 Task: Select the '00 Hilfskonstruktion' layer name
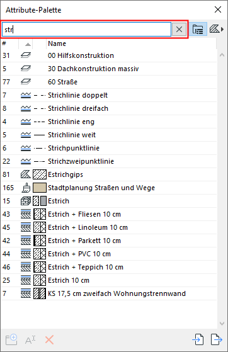coord(81,55)
